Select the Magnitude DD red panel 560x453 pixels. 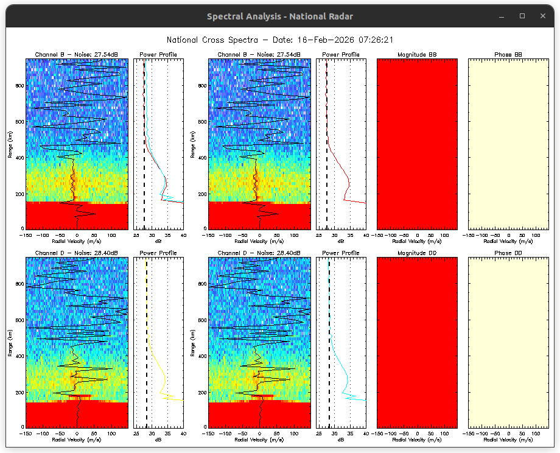click(417, 342)
